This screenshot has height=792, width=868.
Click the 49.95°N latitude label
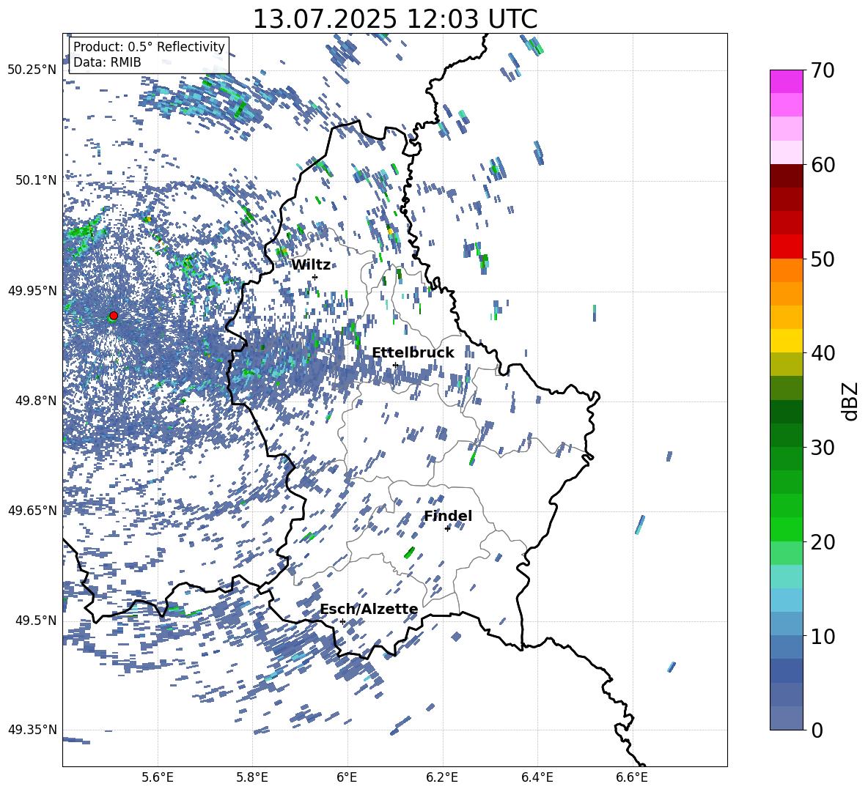(x=32, y=290)
